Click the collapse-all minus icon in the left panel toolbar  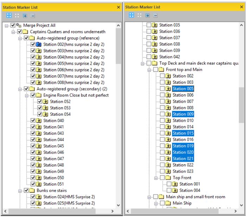(33, 16)
